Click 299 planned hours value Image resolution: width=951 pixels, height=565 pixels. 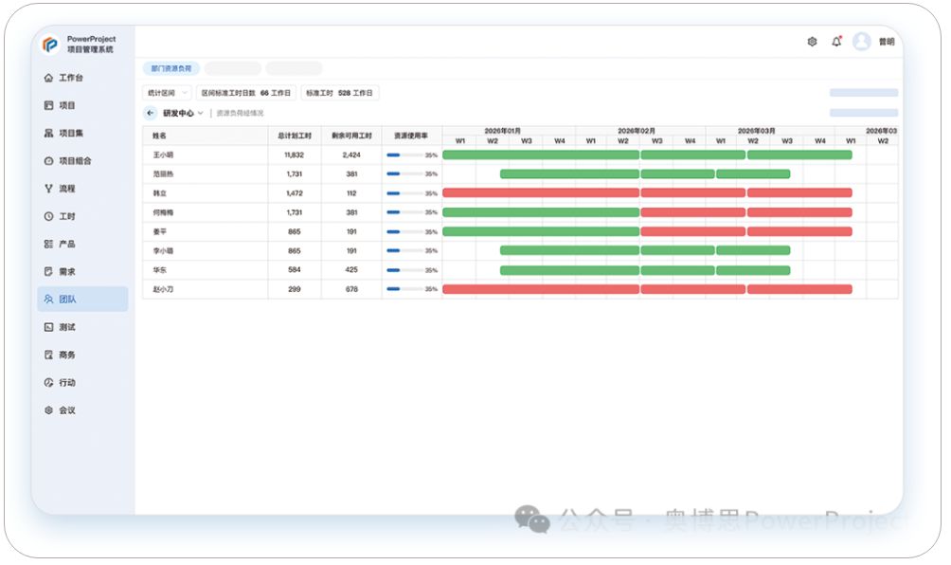(x=295, y=289)
